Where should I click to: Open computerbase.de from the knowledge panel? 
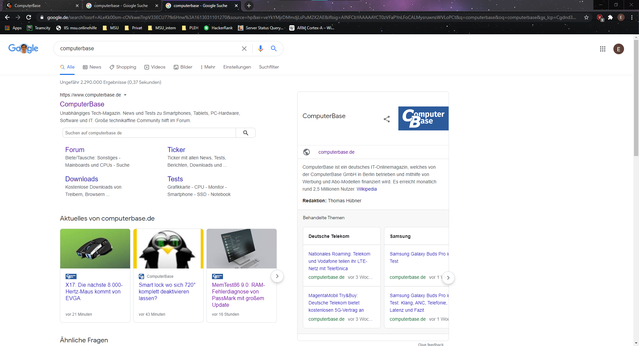[336, 152]
